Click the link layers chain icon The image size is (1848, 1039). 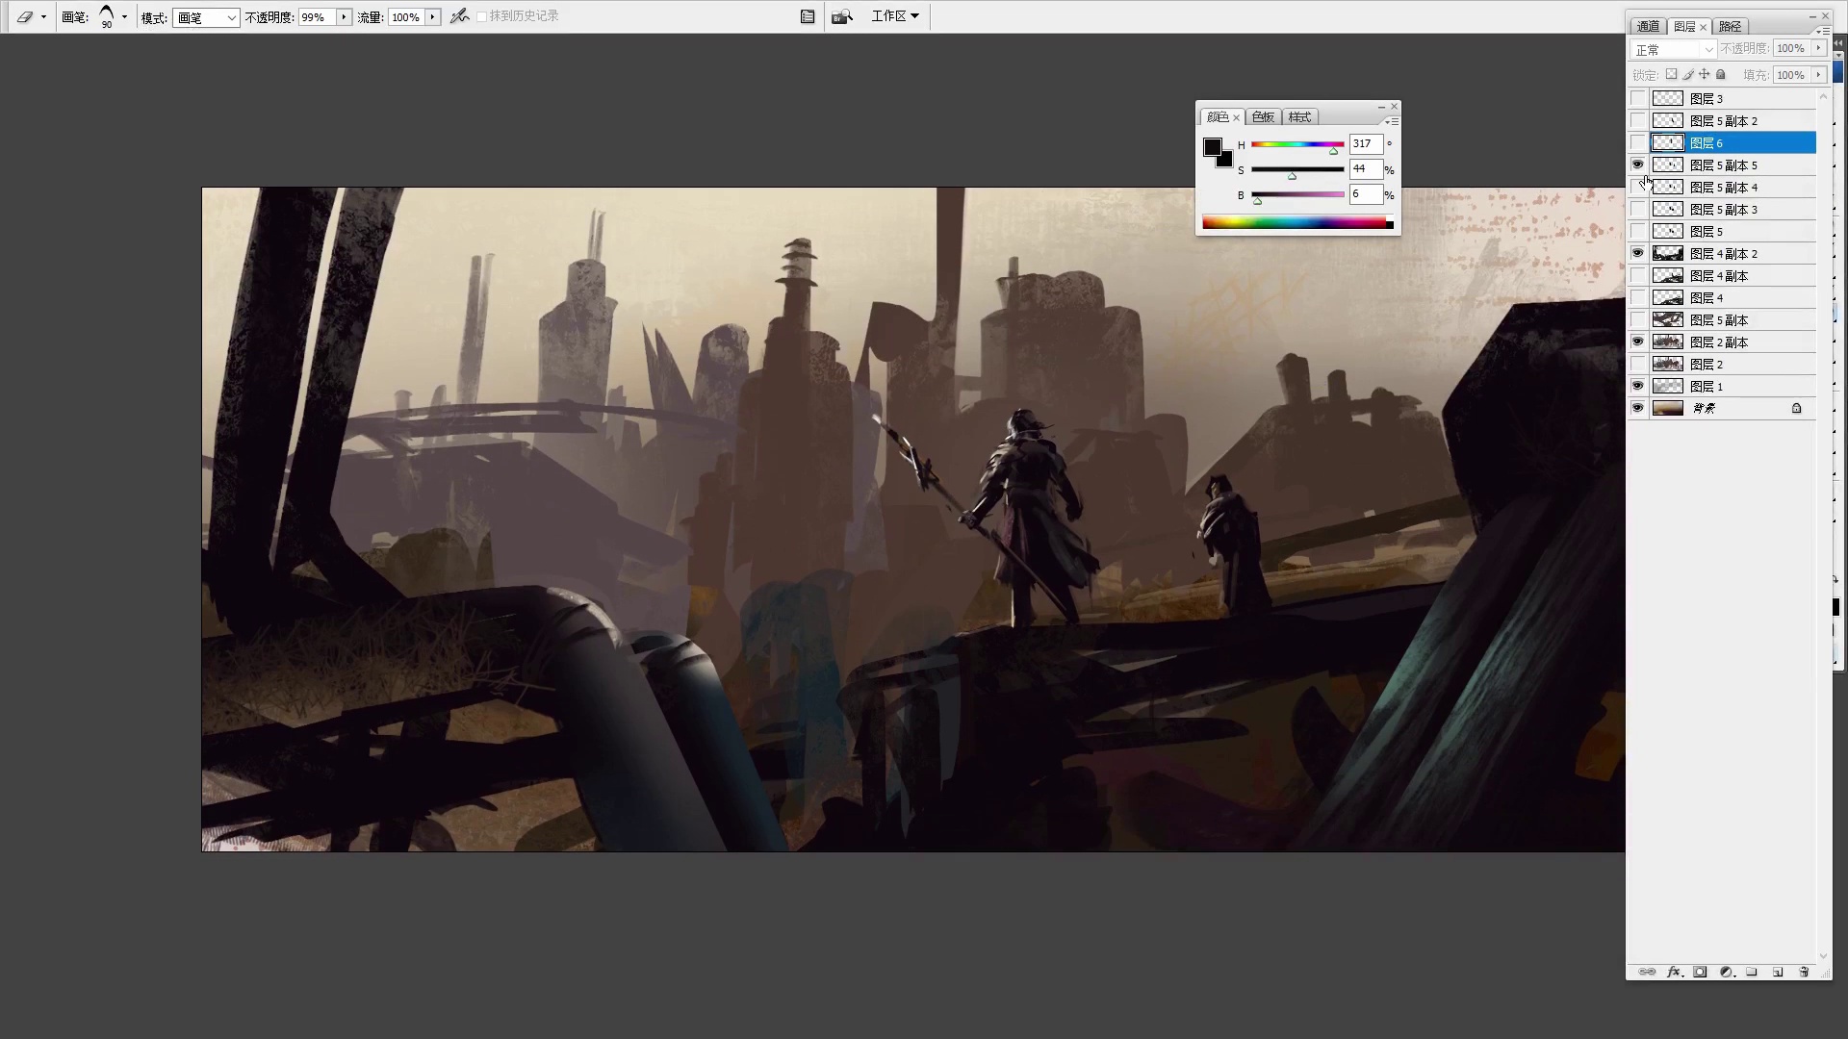point(1647,972)
